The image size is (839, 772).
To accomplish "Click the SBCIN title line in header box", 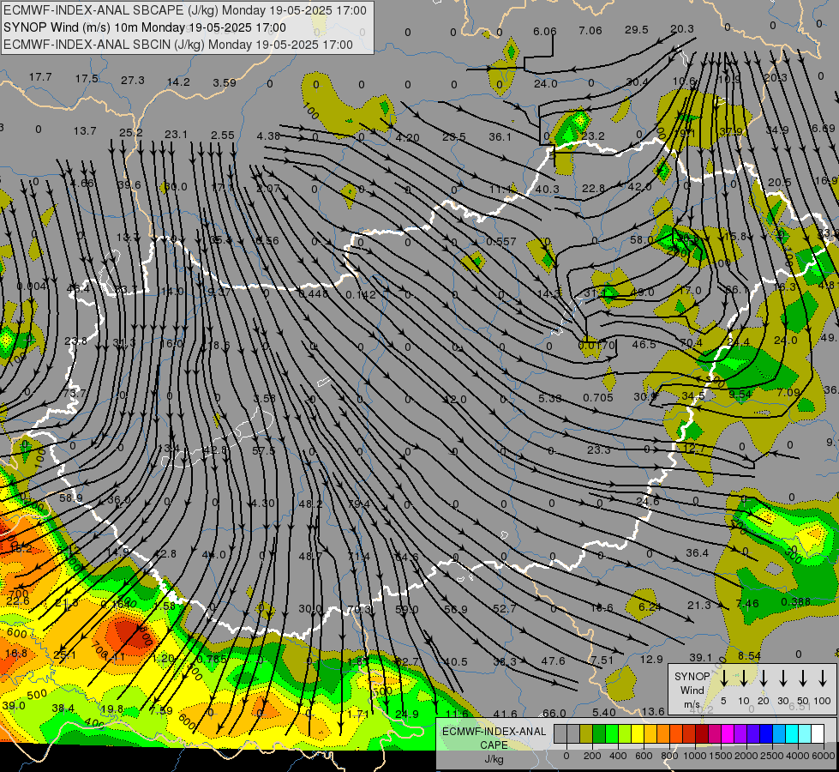I will click(x=178, y=45).
